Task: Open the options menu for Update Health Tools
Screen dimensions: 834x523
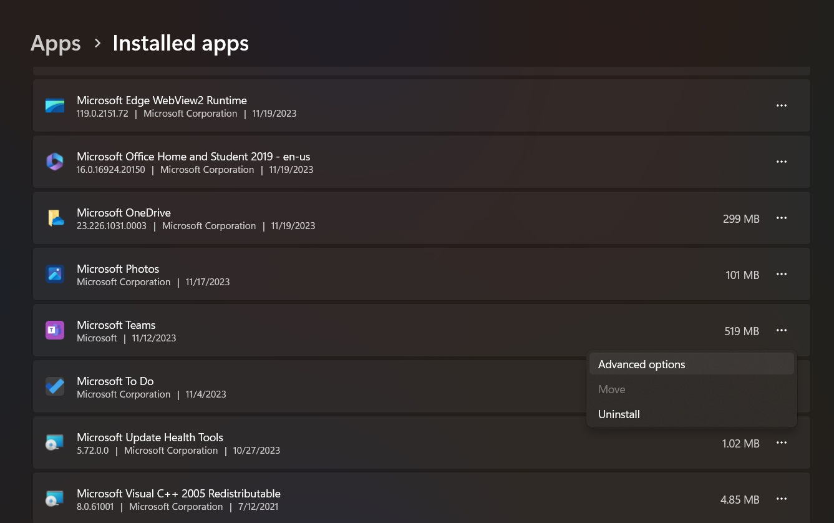Action: click(x=782, y=442)
